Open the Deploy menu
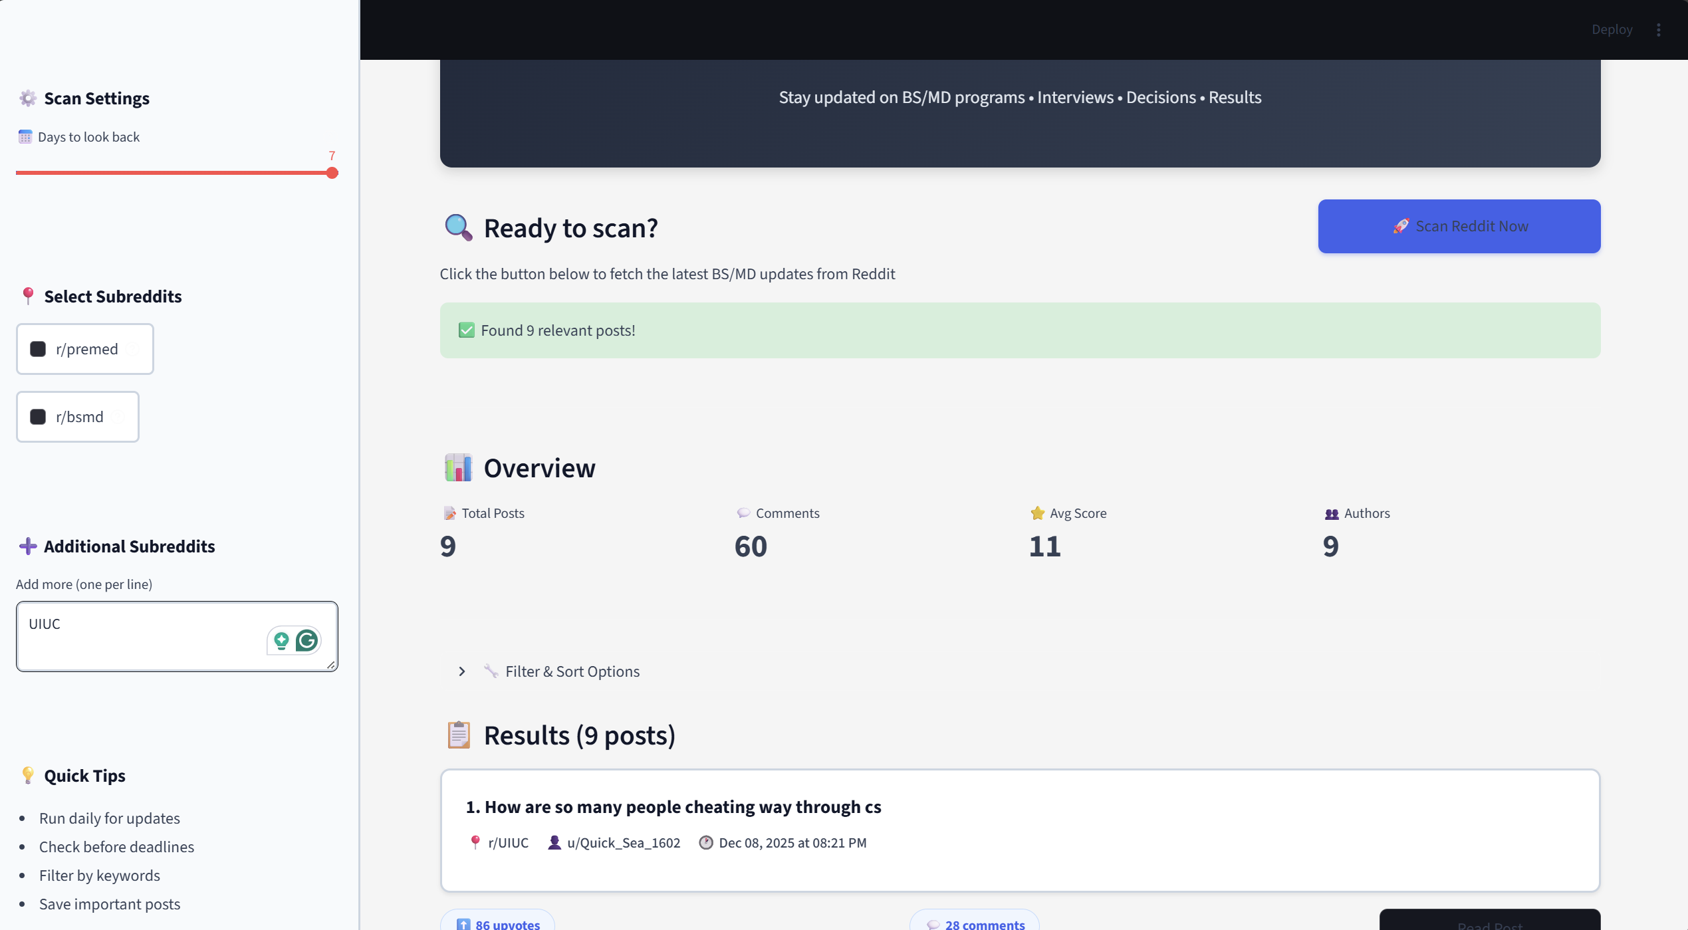This screenshot has width=1688, height=930. [x=1612, y=29]
